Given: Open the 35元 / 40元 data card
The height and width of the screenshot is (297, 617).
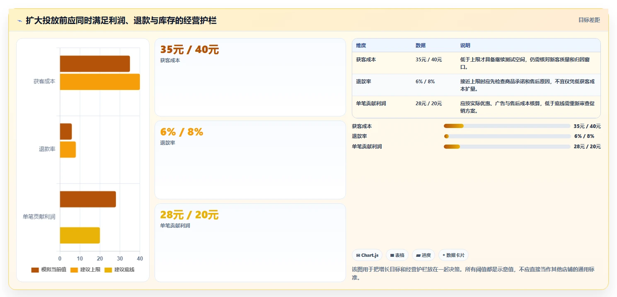Looking at the screenshot, I should pyautogui.click(x=250, y=77).
